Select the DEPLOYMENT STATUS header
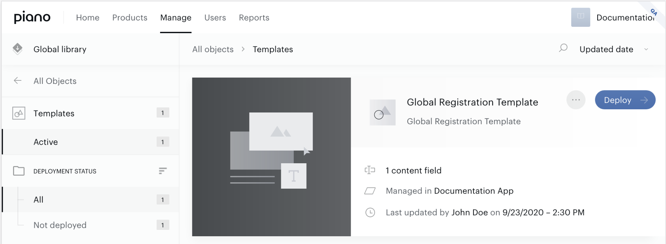 click(x=65, y=171)
